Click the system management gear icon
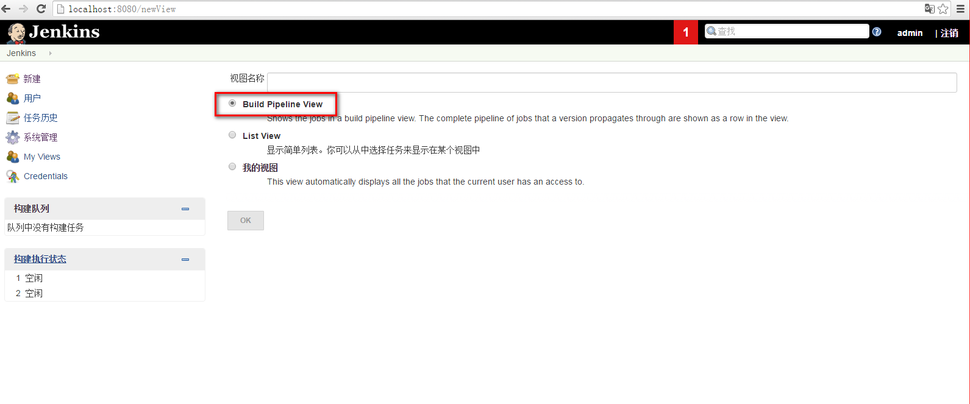This screenshot has height=404, width=970. coord(12,137)
